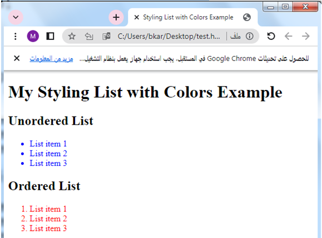The height and width of the screenshot is (238, 322).
Task: Click the ملف file label in address bar
Action: tap(235, 37)
